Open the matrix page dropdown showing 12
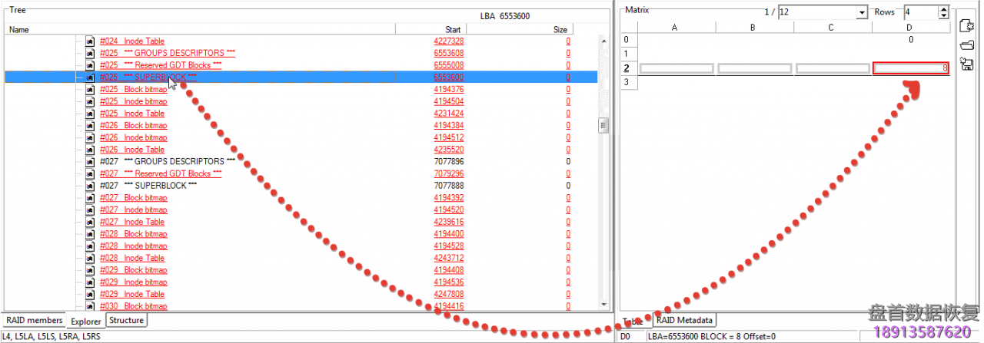 862,12
